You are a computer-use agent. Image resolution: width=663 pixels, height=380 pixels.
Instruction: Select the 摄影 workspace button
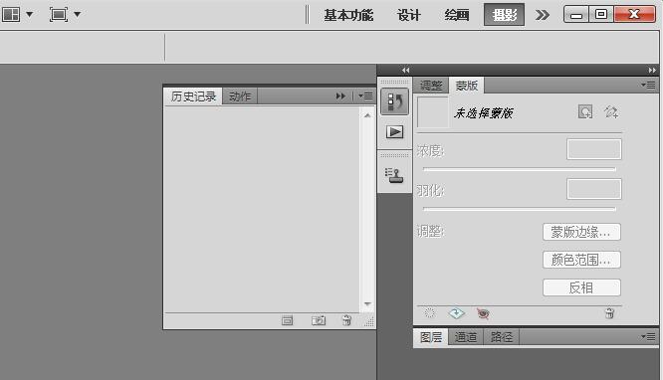tap(504, 15)
